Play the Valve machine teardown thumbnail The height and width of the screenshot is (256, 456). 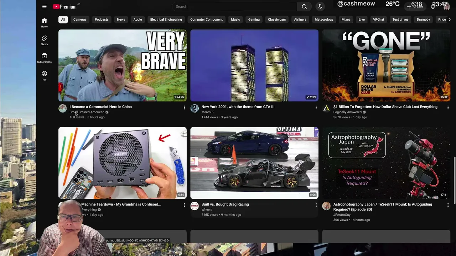tap(123, 163)
